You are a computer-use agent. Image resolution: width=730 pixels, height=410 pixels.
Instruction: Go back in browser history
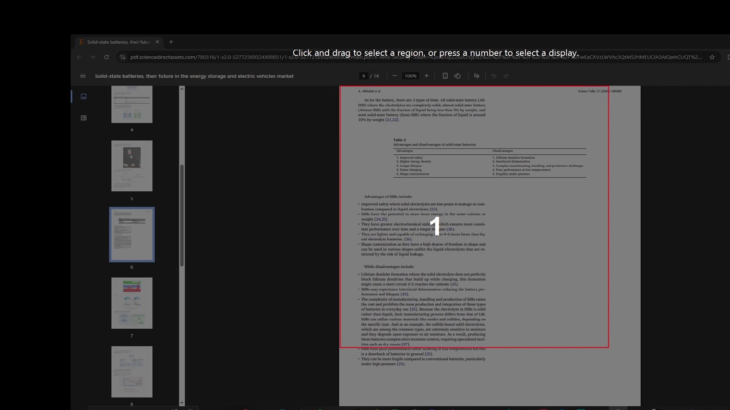(x=79, y=57)
